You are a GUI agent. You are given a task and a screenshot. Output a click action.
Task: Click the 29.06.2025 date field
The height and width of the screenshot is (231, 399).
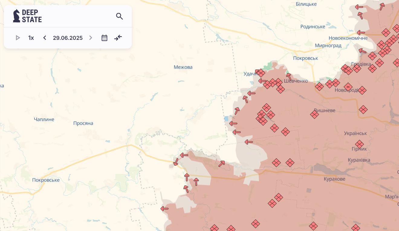pos(68,38)
